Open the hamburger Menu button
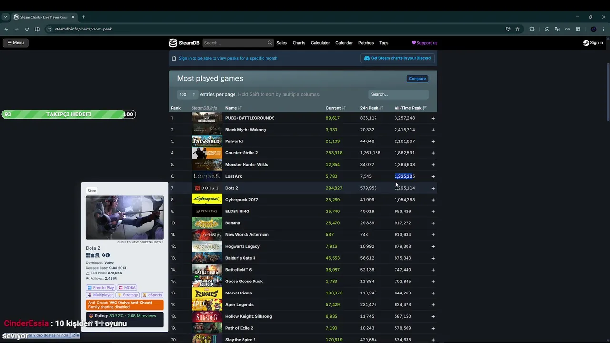The image size is (610, 343). pyautogui.click(x=15, y=43)
